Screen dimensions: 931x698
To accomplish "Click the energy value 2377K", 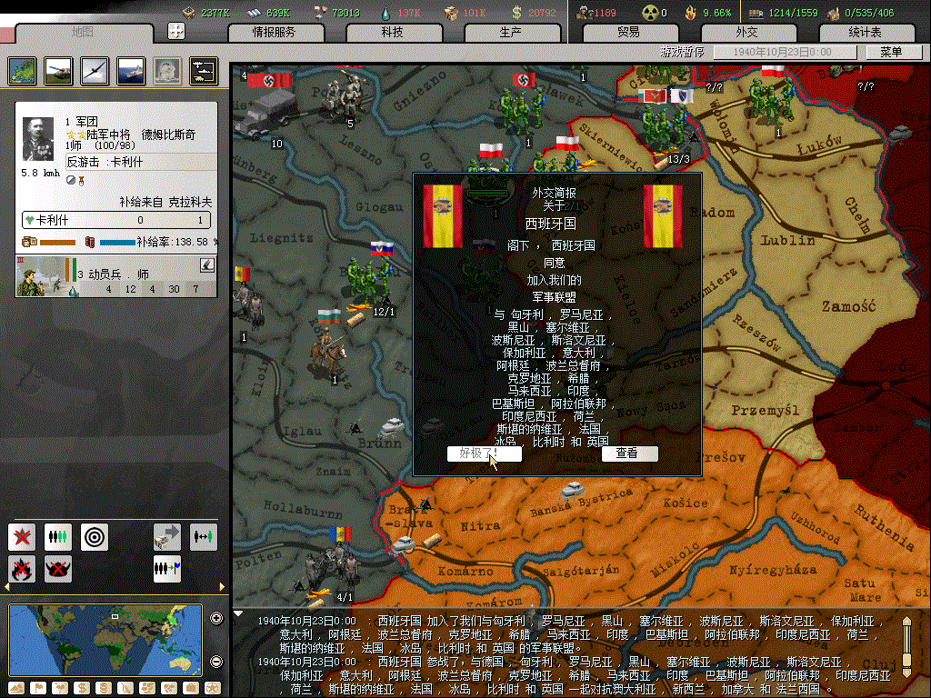I will tap(215, 13).
